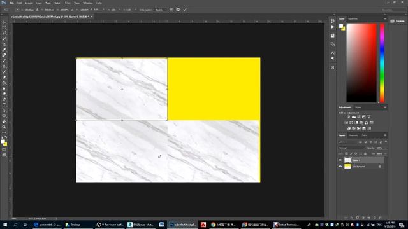Select the History Brush tool
Screen dimensions: 408x229
(x=4, y=72)
